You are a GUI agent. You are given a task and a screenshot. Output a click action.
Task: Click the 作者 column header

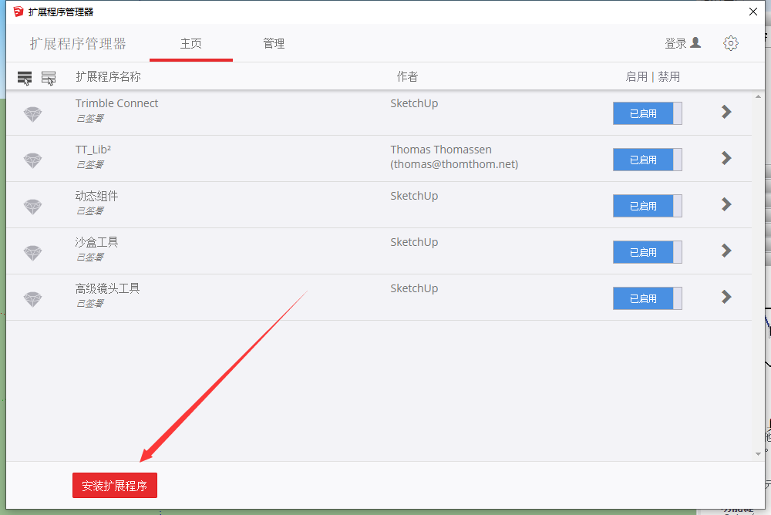pos(407,77)
